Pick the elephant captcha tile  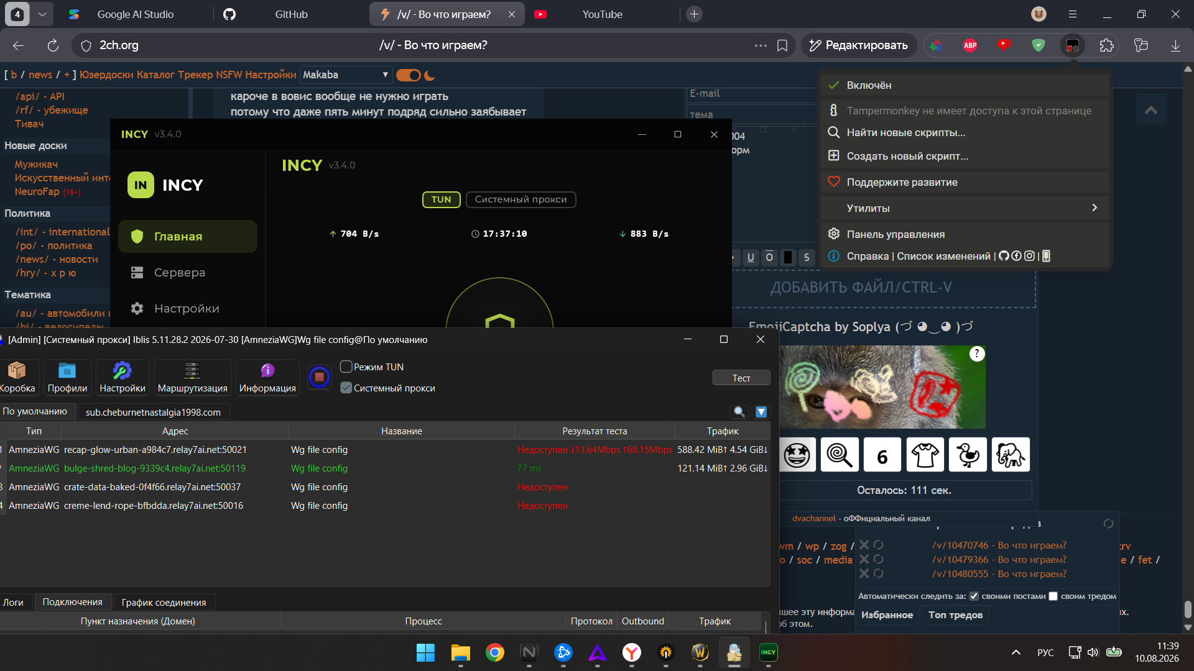tap(1011, 455)
